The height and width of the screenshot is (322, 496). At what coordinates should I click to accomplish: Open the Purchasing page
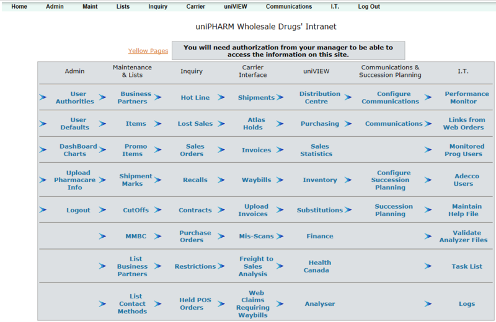point(320,124)
